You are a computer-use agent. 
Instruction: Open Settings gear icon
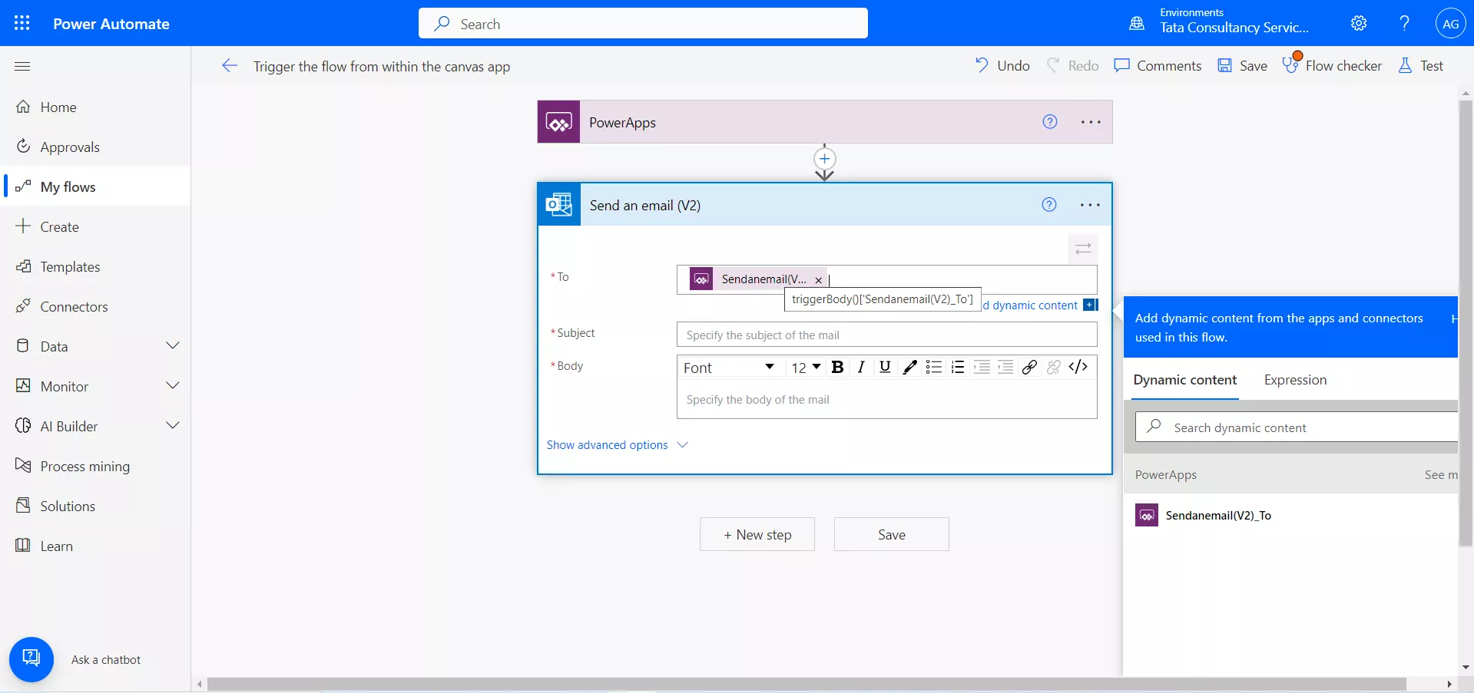1359,23
